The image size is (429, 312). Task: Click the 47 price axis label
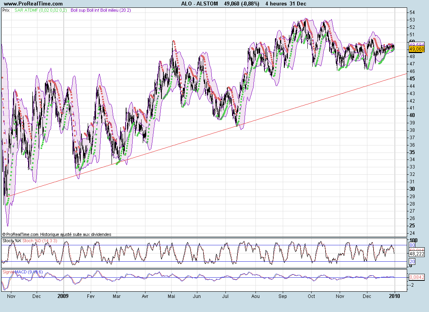tap(412, 64)
